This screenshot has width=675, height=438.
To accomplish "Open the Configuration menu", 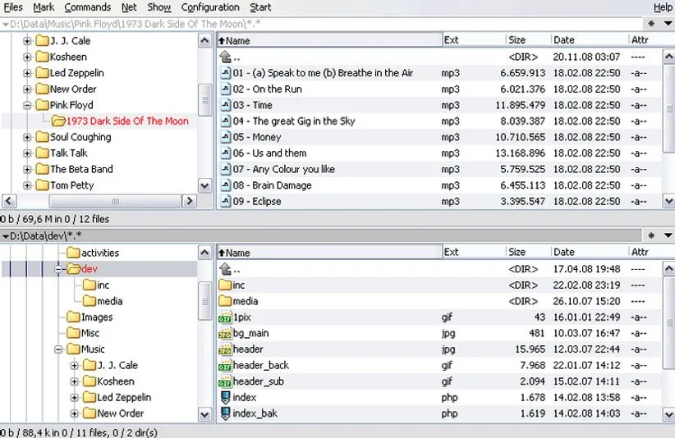I will pyautogui.click(x=210, y=7).
